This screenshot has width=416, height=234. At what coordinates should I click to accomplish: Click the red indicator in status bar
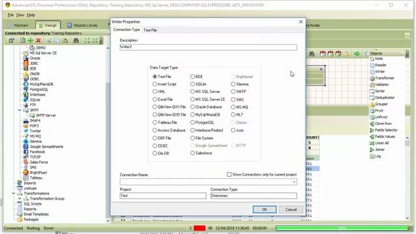coord(200,228)
